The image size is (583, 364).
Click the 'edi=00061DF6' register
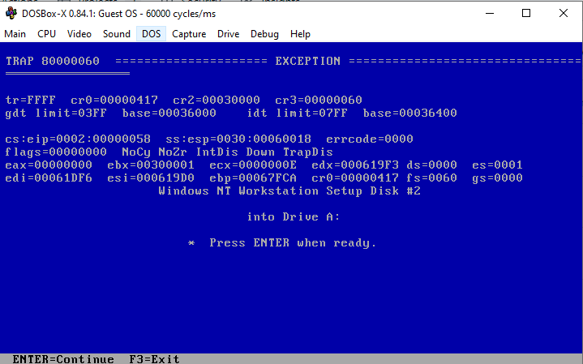[x=49, y=178]
